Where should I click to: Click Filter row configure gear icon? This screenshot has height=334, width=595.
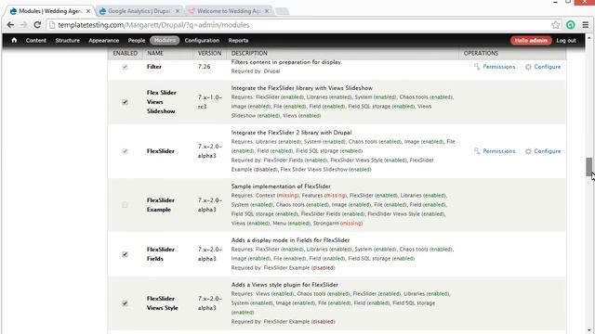click(528, 67)
